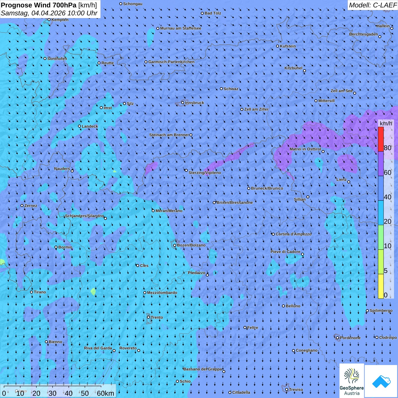Click the Innsbruck city marker
This screenshot has height=398, width=398.
[x=183, y=103]
